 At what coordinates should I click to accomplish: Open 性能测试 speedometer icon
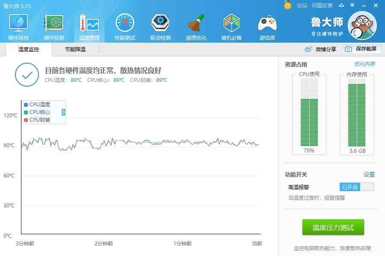(125, 23)
